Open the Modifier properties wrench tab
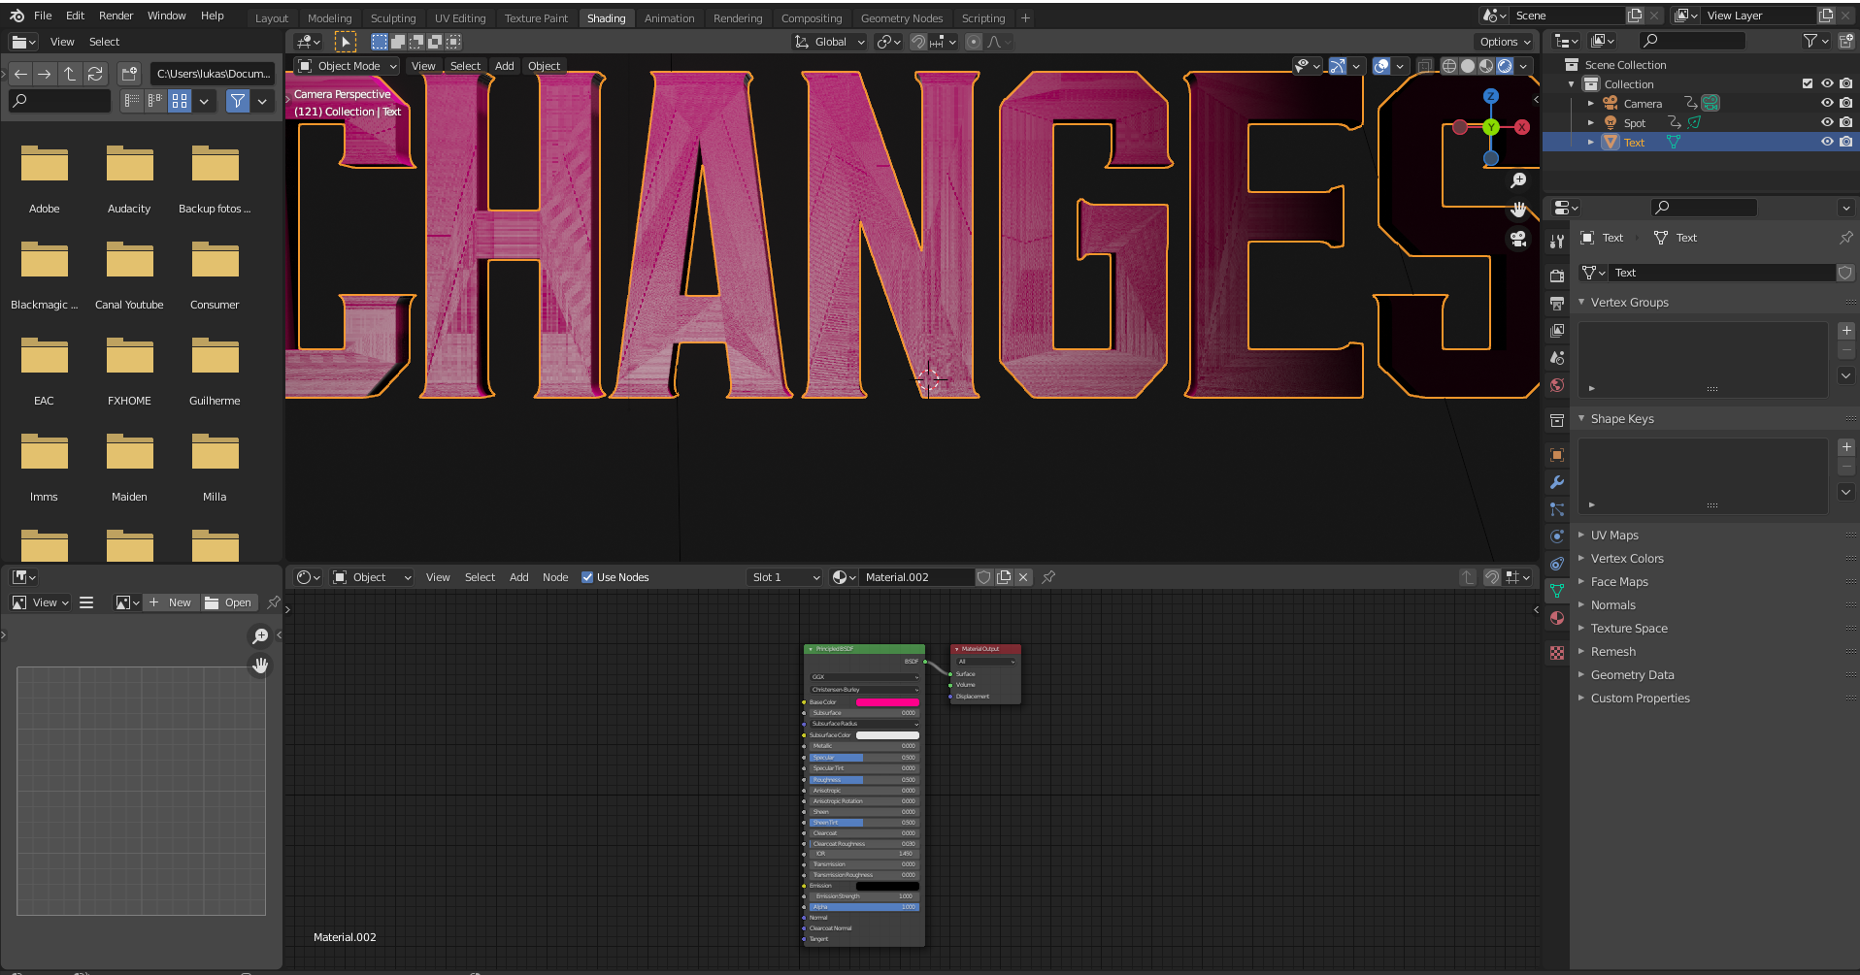This screenshot has width=1860, height=975. 1557,482
